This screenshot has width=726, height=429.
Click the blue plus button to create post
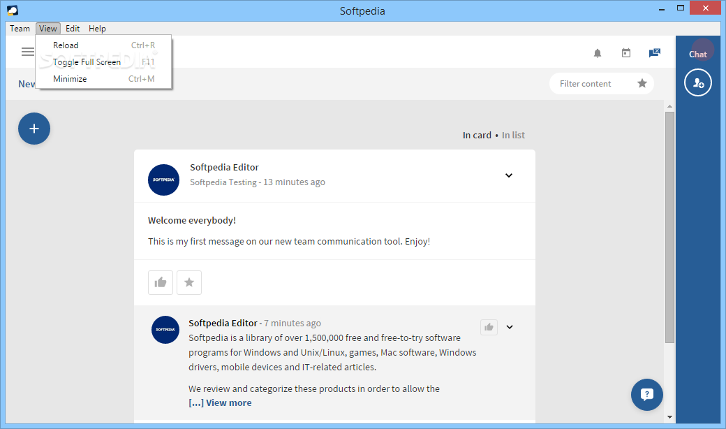[34, 129]
